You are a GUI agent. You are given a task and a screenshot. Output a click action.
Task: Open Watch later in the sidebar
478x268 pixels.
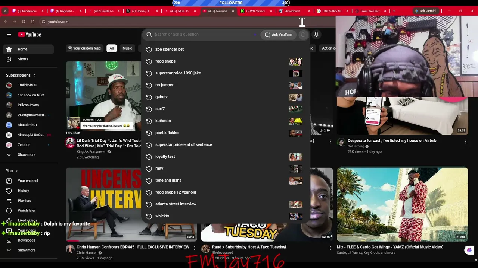coord(28,210)
